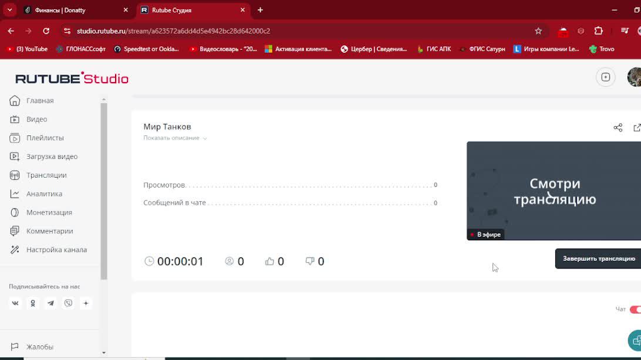Open the Цербер bookmark

pyautogui.click(x=374, y=49)
